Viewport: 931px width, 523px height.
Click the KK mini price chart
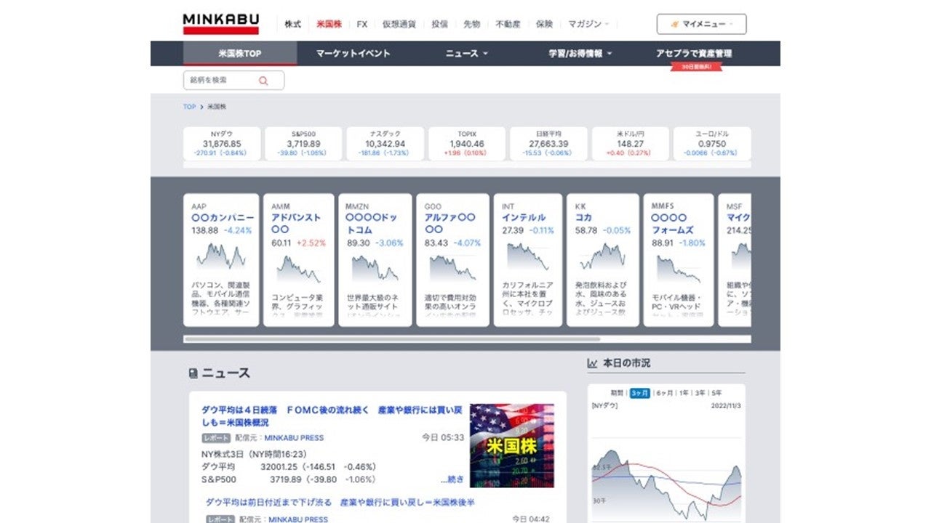click(603, 256)
